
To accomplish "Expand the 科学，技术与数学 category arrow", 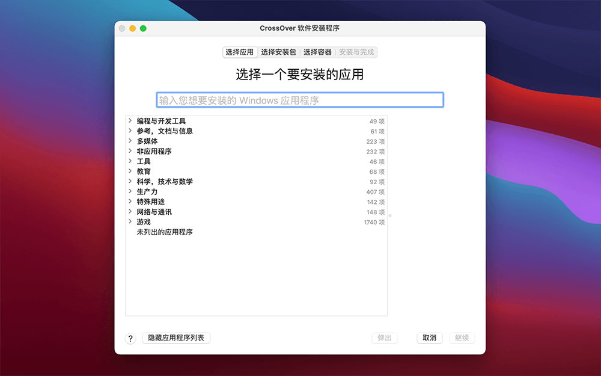I will point(130,181).
